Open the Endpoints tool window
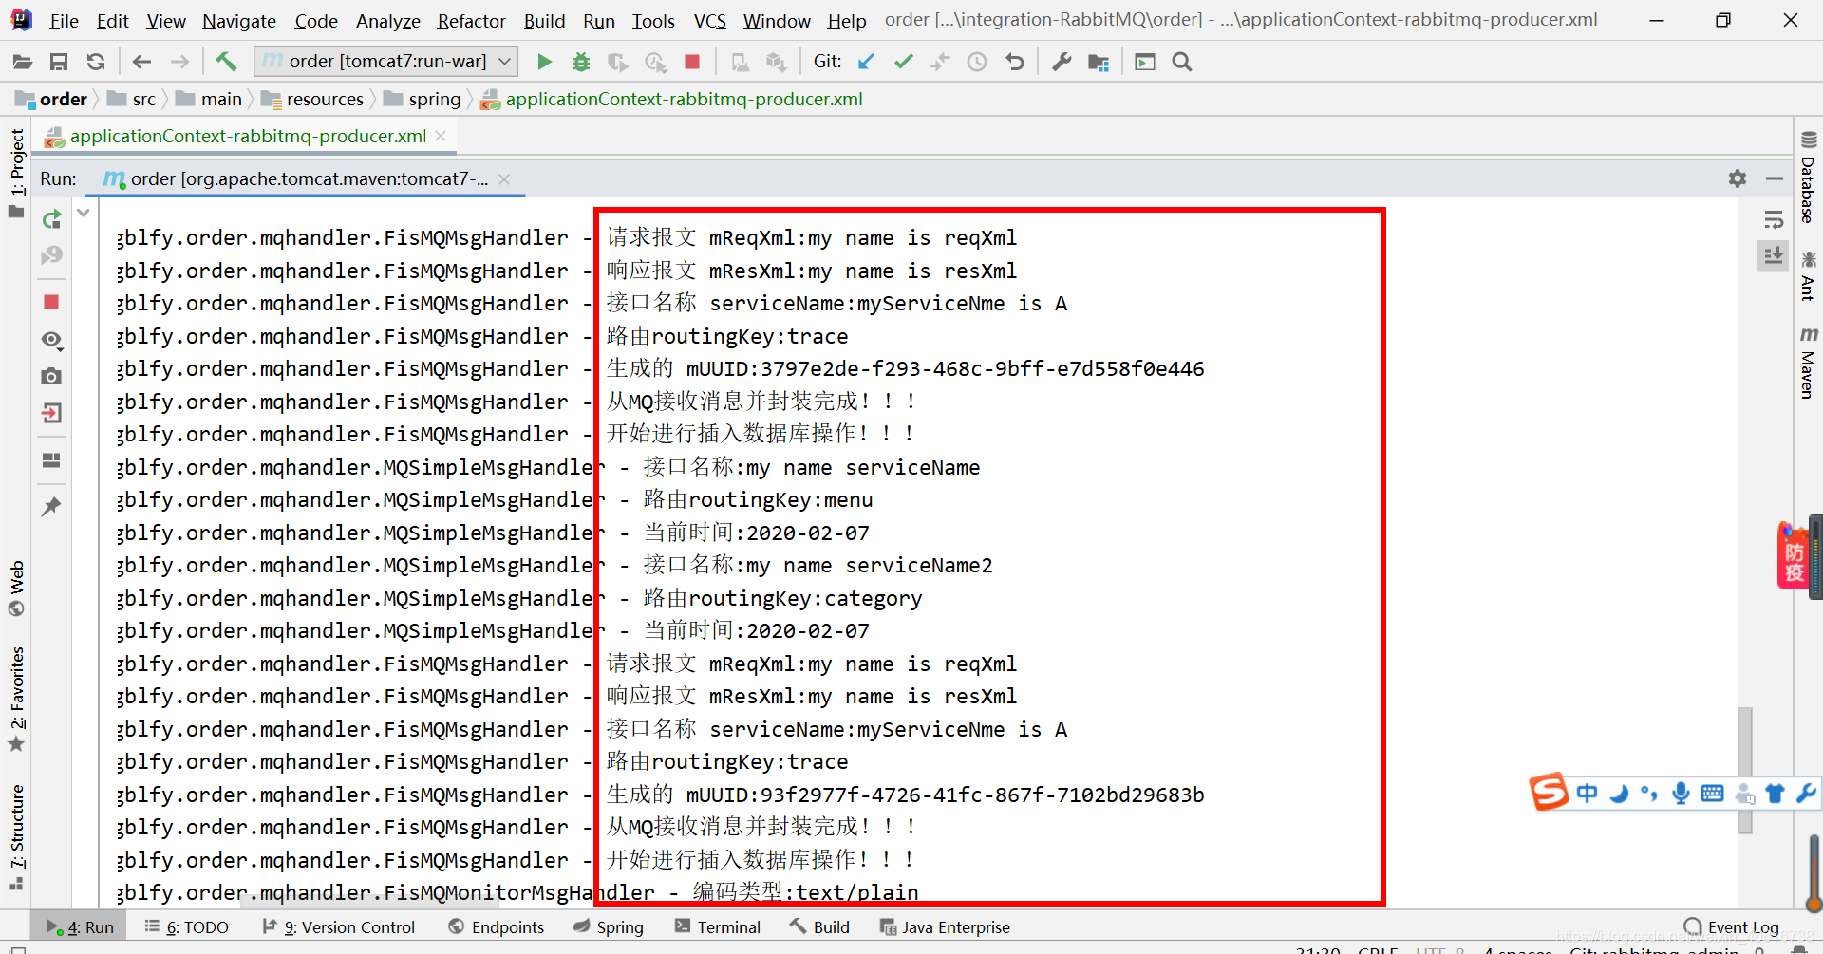1823x954 pixels. coord(497,926)
